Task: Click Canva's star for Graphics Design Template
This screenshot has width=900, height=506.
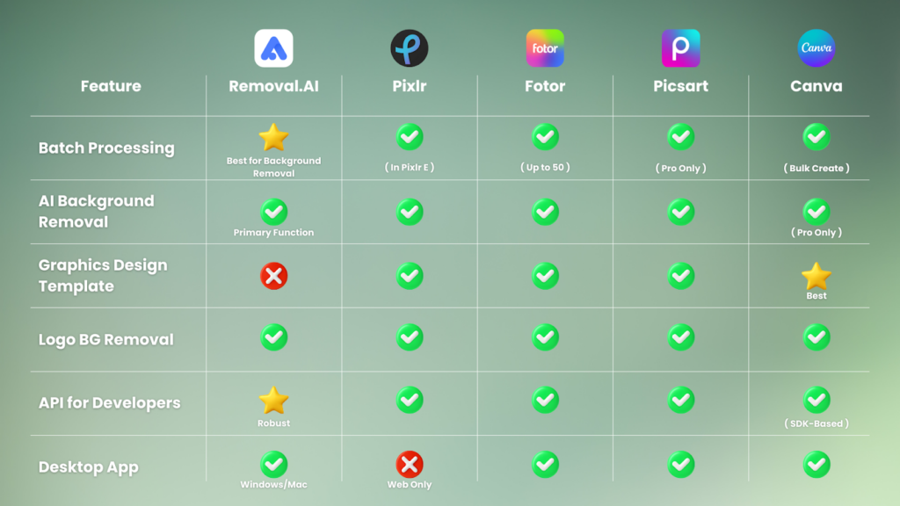Action: click(x=816, y=276)
